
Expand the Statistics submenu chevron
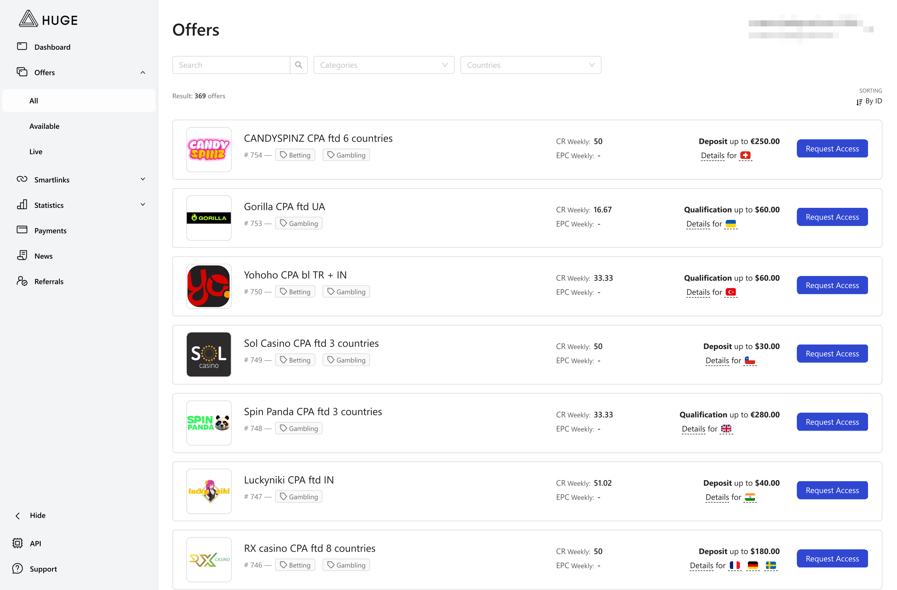click(143, 204)
